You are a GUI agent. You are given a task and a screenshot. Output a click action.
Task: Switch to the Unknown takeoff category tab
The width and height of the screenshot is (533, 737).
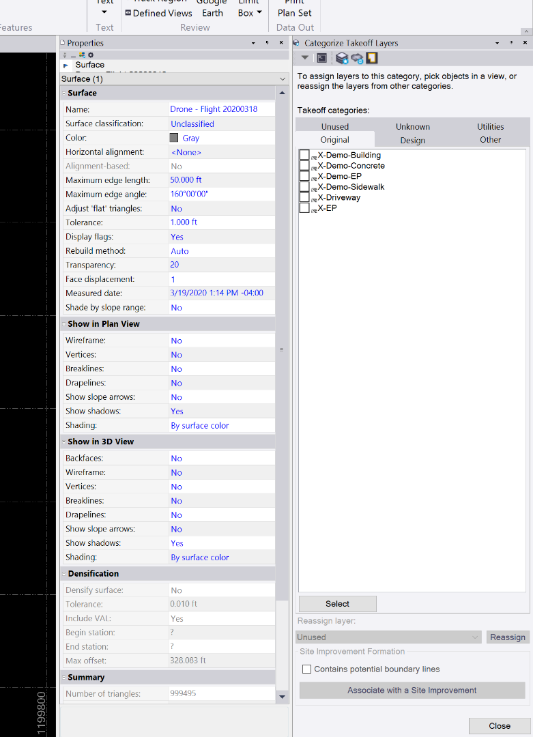(413, 126)
